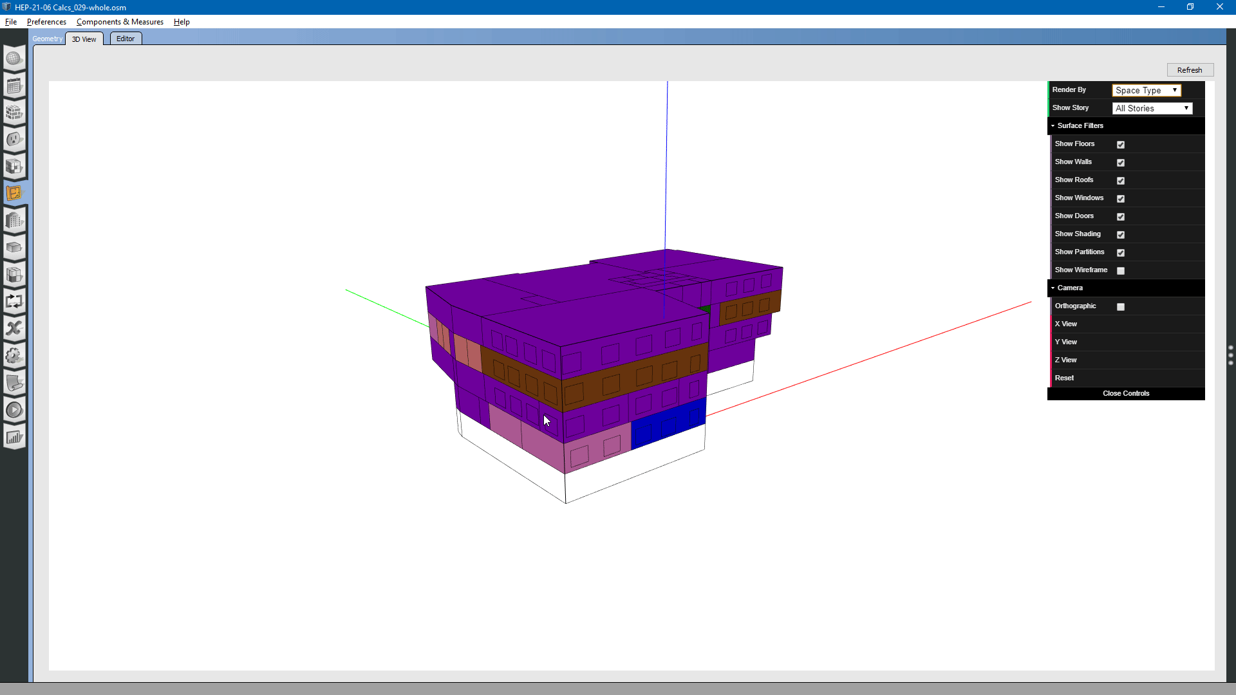
Task: Click the Run Simulation play icon
Action: (x=14, y=409)
